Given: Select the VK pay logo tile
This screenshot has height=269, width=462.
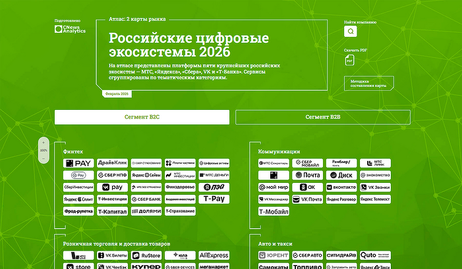Looking at the screenshot, I should click(112, 187).
